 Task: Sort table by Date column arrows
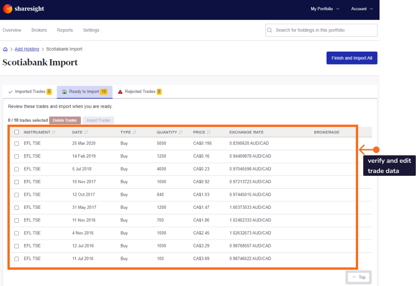tap(86, 132)
